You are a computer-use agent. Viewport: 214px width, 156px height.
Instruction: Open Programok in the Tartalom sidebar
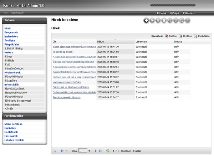click(11, 33)
